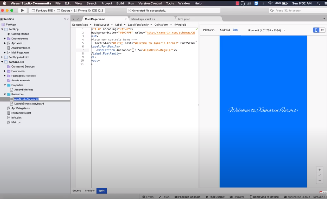Open the Tasks pad

(x=164, y=197)
